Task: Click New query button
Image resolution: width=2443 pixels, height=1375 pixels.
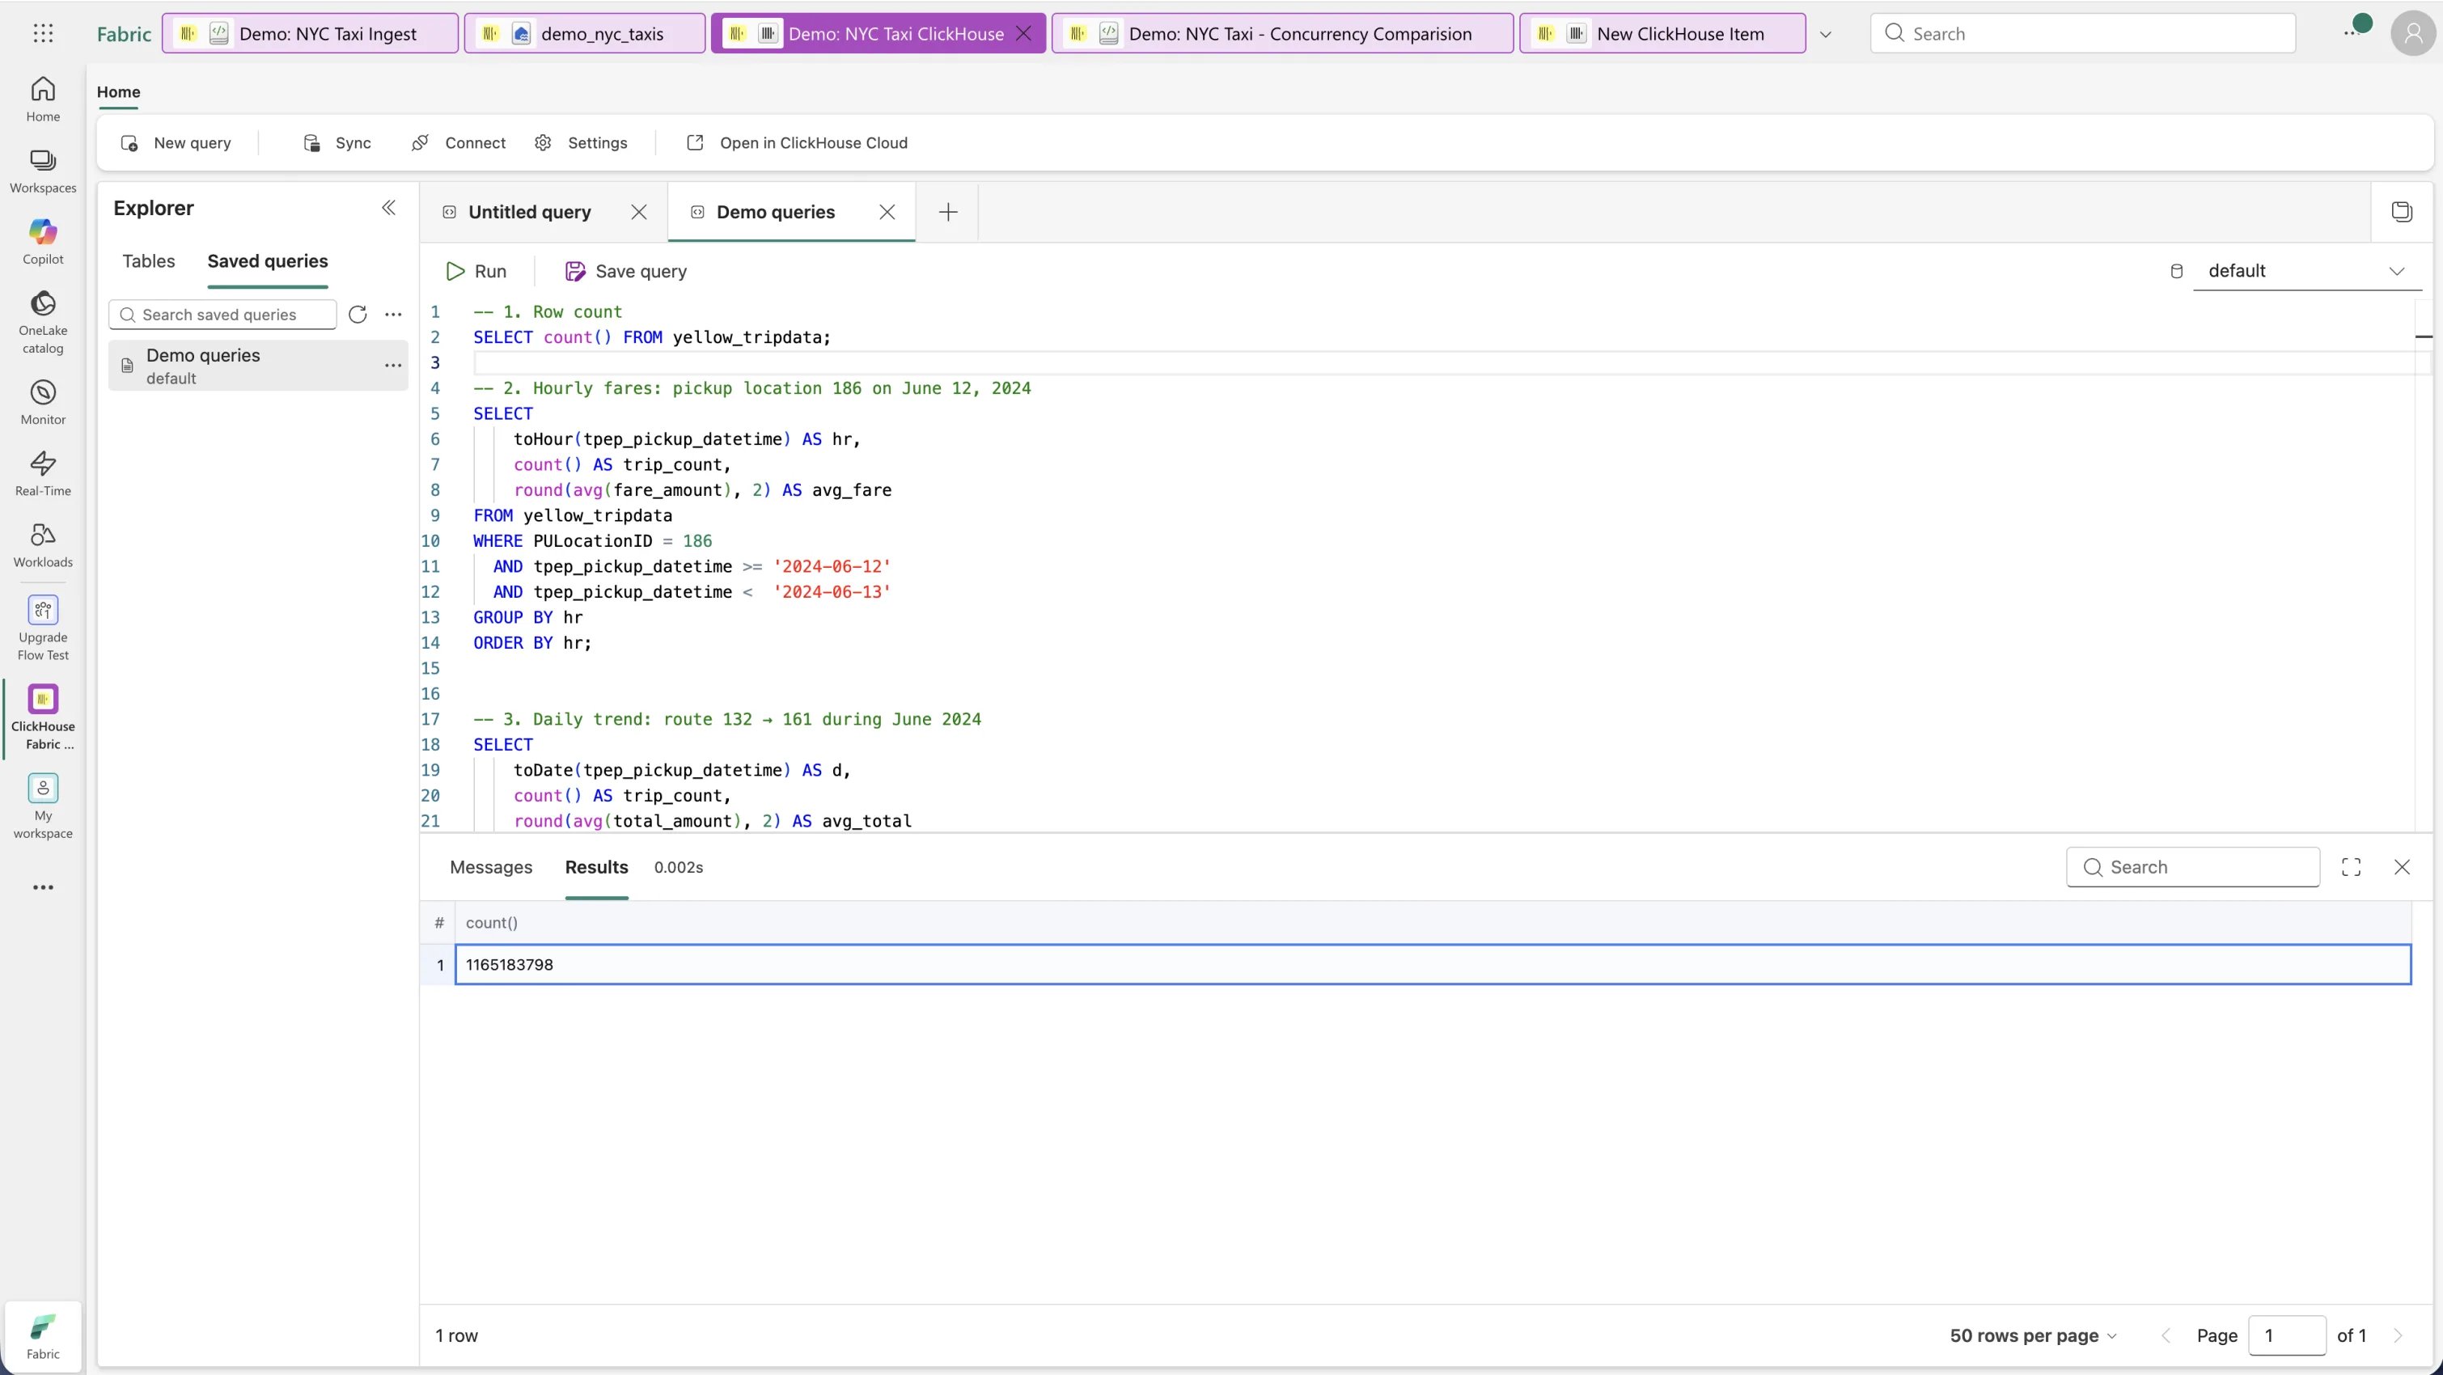Action: coord(176,143)
